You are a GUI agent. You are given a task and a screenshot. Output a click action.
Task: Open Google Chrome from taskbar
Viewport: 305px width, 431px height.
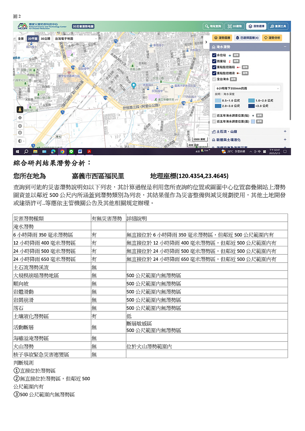[62, 151]
